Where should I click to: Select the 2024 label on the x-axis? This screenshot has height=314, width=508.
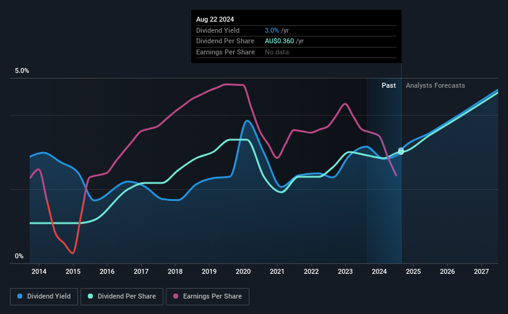pyautogui.click(x=379, y=271)
